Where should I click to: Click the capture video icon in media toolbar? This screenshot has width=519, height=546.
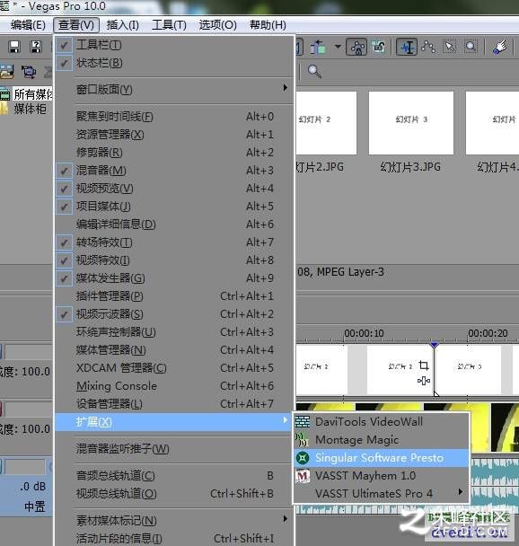click(29, 72)
